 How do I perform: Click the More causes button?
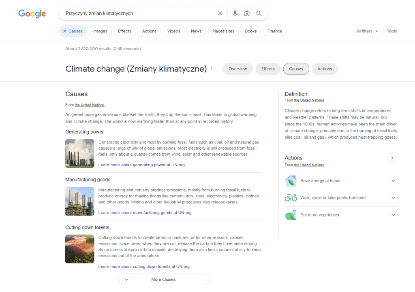click(x=163, y=279)
